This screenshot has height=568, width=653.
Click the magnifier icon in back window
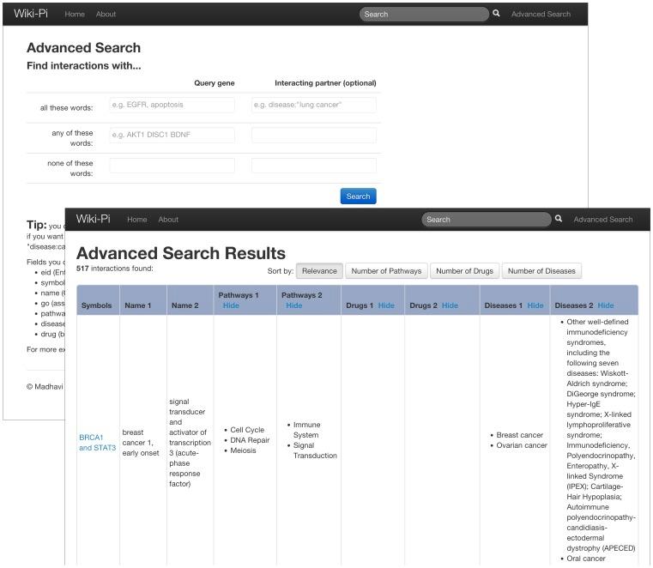tap(496, 14)
